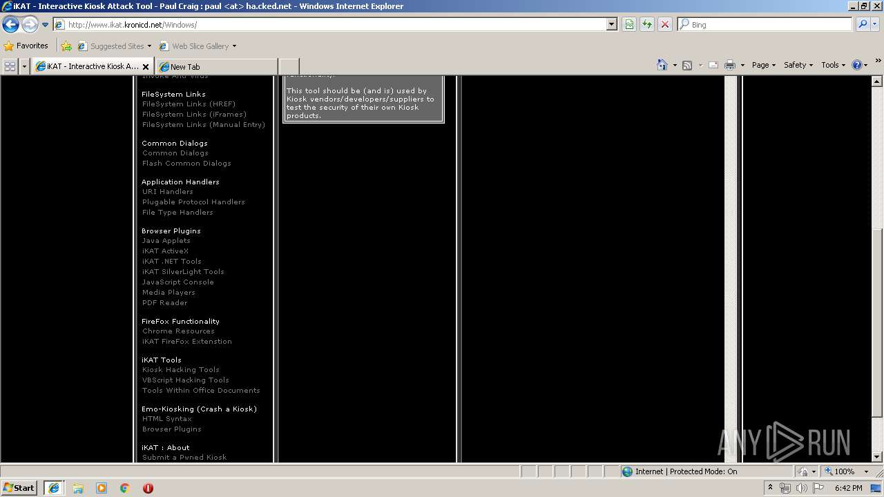This screenshot has width=884, height=497.
Task: Open JavaScript Console link
Action: click(x=178, y=282)
